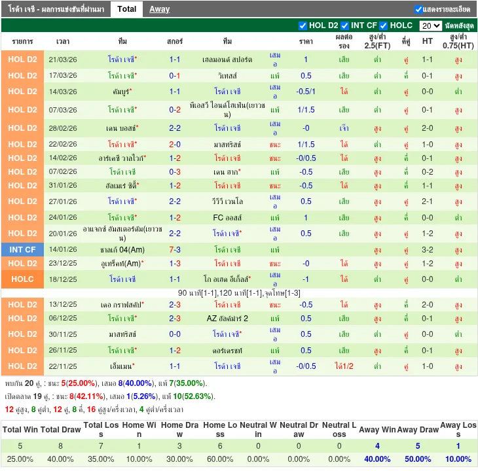Image resolution: width=478 pixels, height=471 pixels.
Task: Click the 0-3 score against เดน ฮาก
Action: [175, 172]
